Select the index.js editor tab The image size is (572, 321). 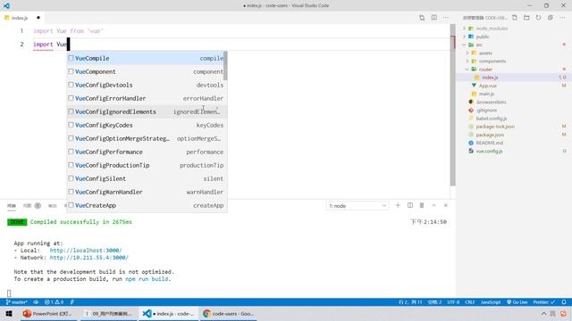tap(21, 18)
